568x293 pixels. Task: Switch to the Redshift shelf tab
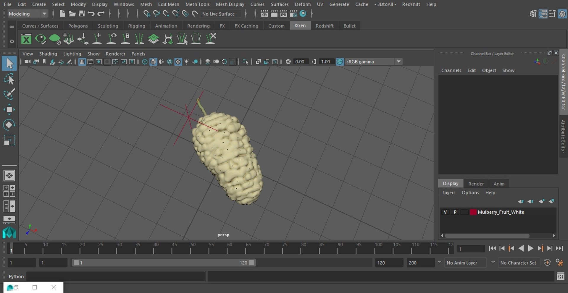pyautogui.click(x=325, y=26)
